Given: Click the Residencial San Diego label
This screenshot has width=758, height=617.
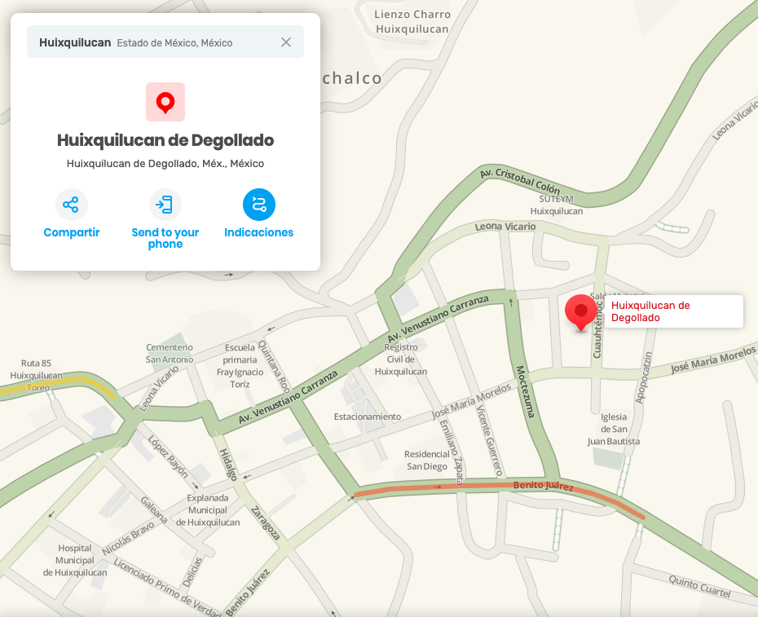Looking at the screenshot, I should pos(427,461).
